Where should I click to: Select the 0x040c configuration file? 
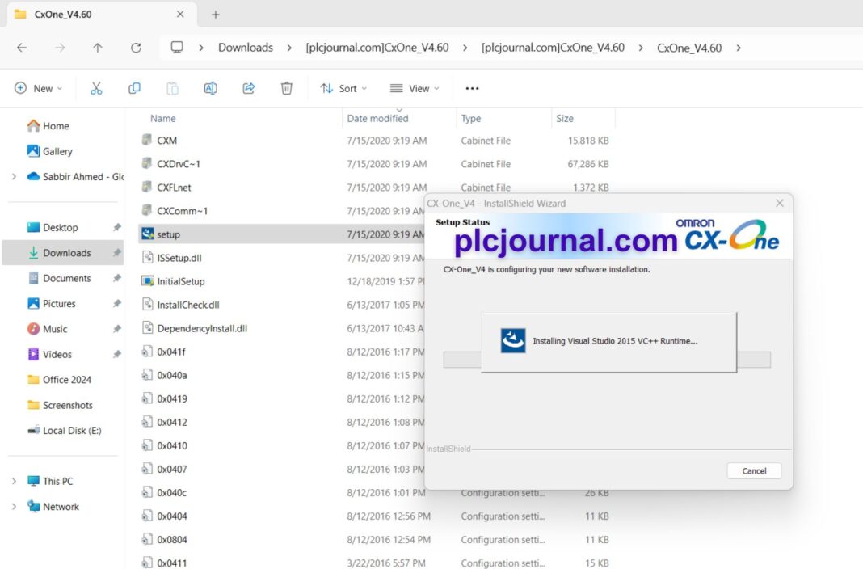pos(172,492)
